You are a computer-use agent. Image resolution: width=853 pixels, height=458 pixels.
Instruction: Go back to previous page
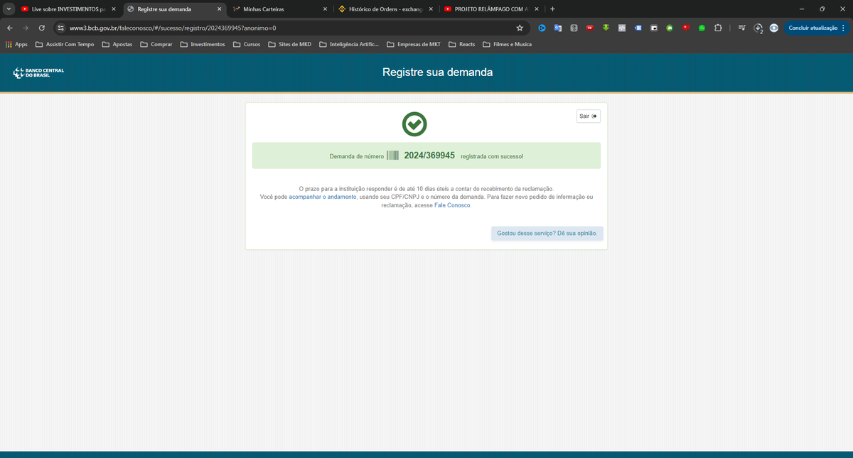(9, 28)
